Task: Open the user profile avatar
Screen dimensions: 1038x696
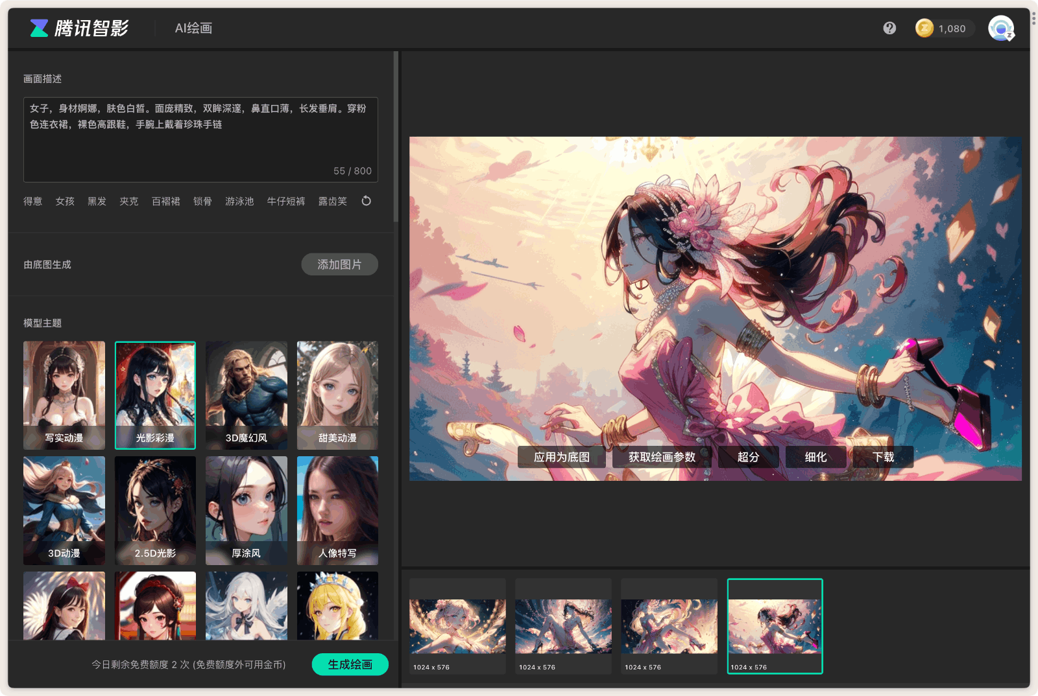Action: click(1000, 28)
